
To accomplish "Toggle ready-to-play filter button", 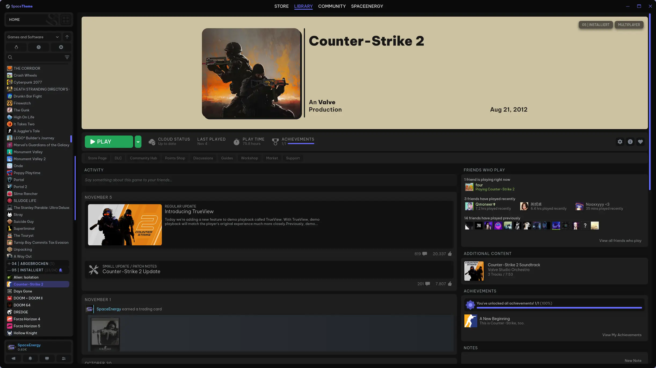I will 61,47.
